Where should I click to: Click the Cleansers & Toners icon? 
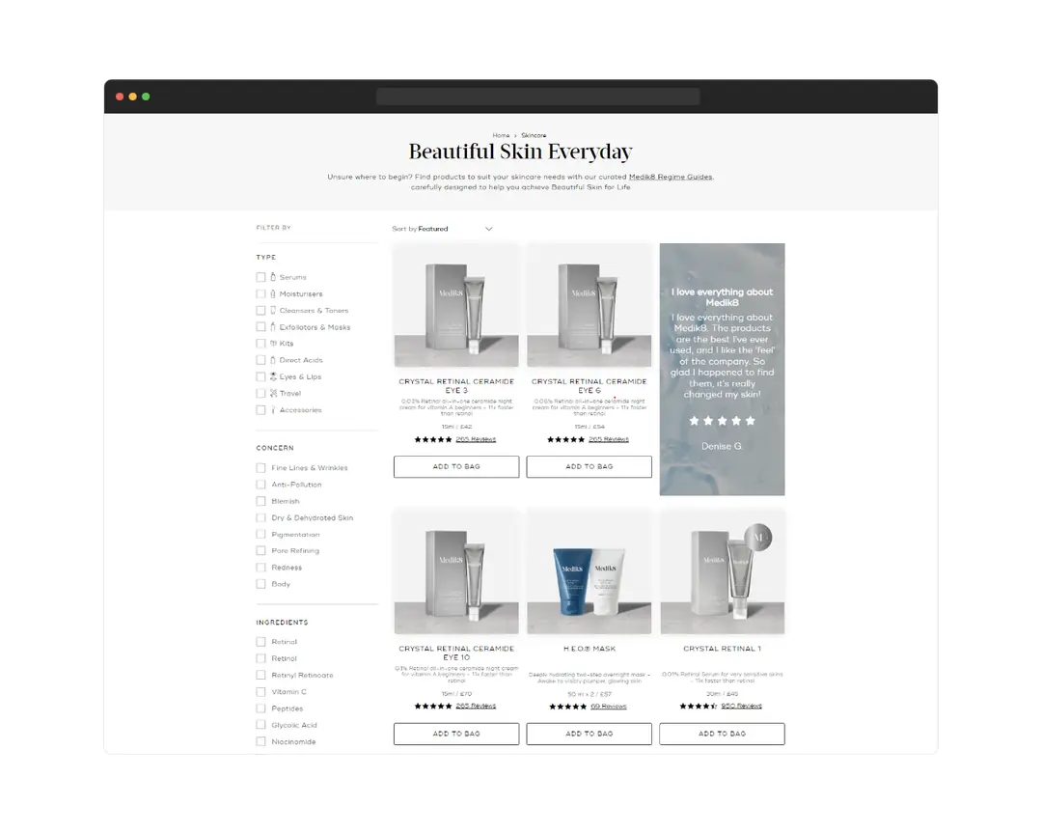coord(272,310)
